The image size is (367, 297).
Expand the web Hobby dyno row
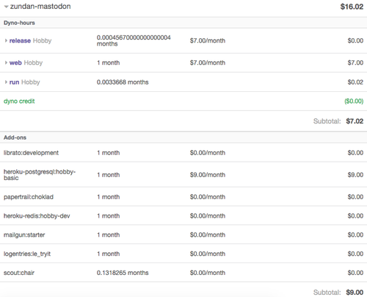[6, 62]
